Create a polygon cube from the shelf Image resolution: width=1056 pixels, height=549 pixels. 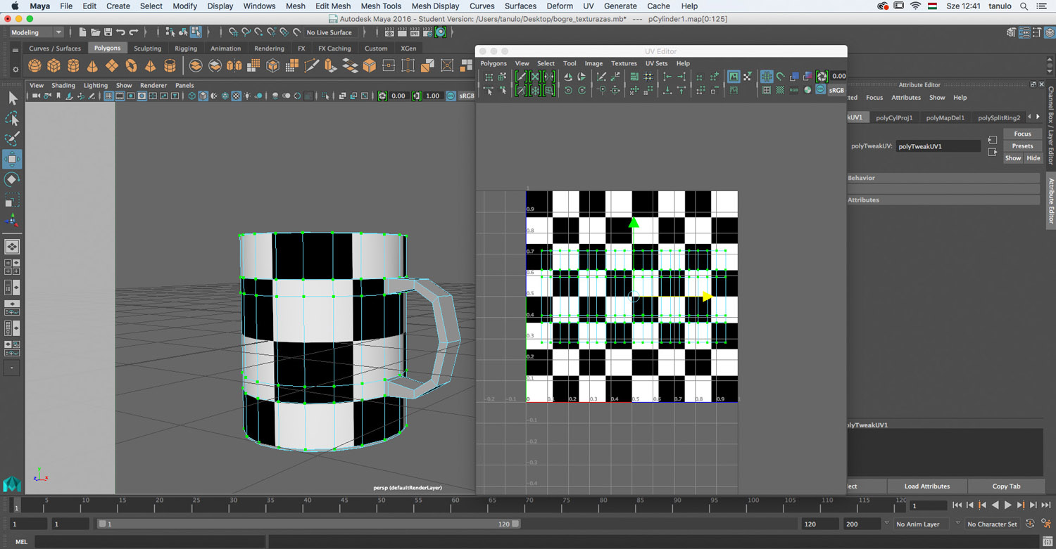54,66
